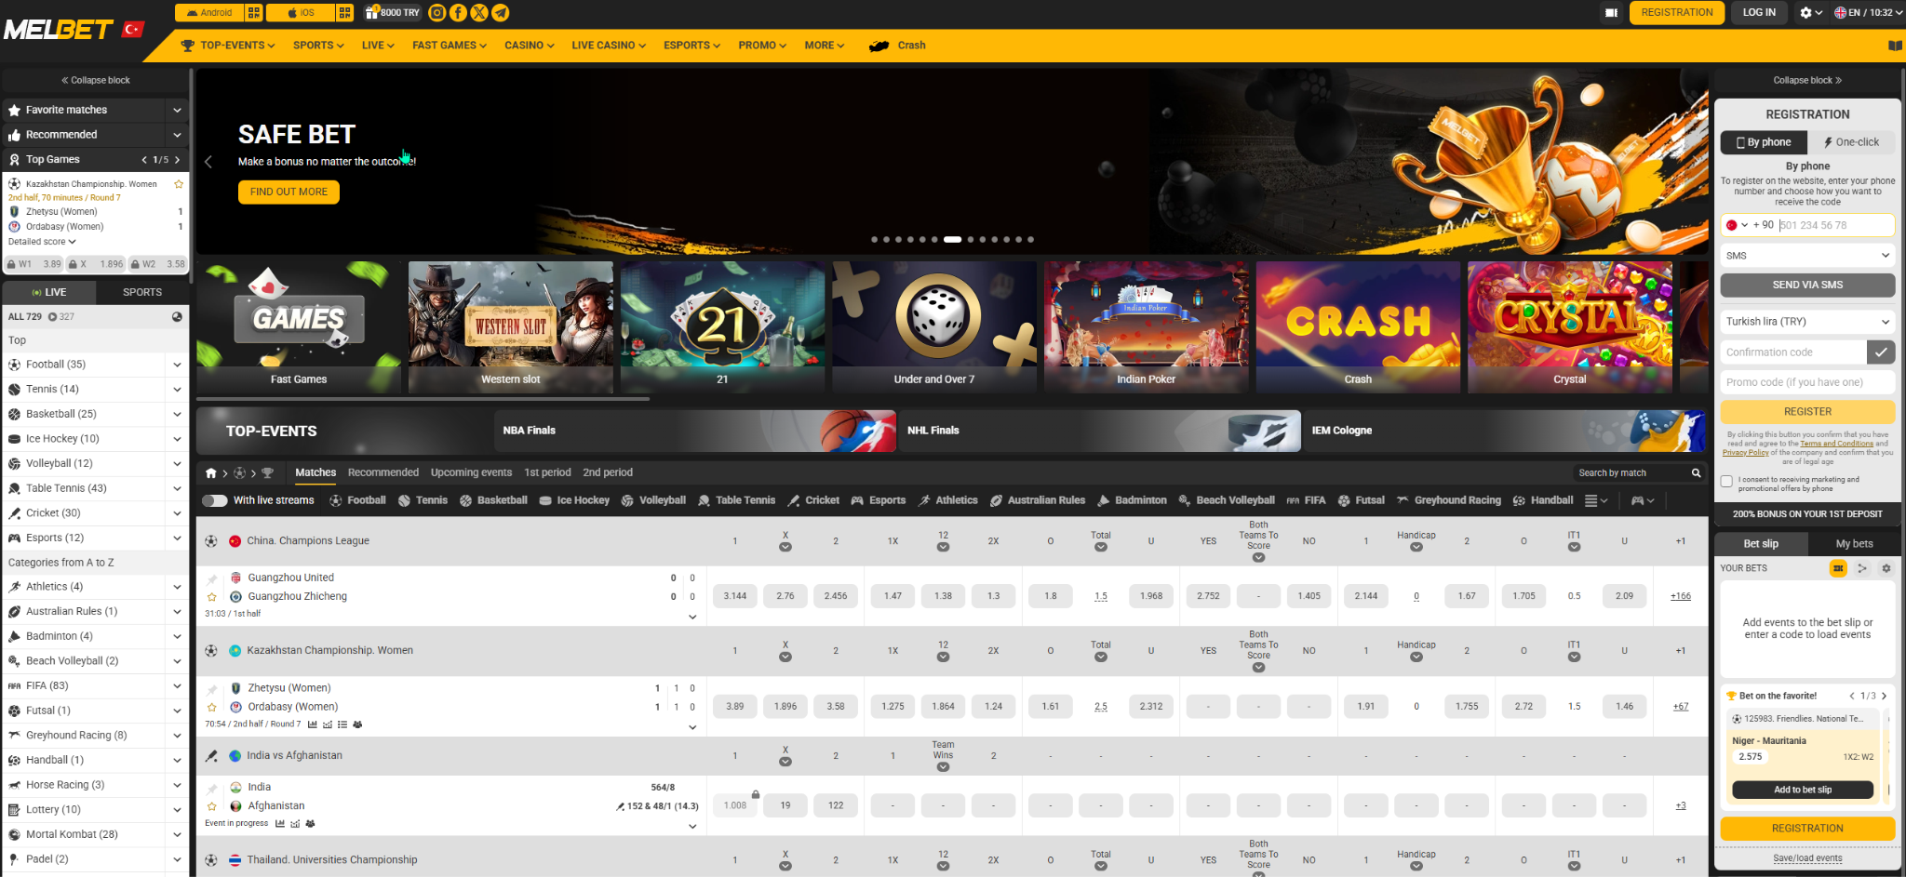Filter by Football in sports icon bar

(357, 500)
